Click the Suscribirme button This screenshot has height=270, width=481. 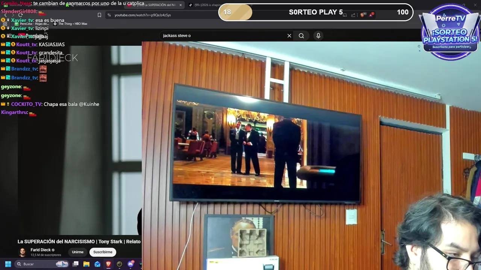[103, 252]
